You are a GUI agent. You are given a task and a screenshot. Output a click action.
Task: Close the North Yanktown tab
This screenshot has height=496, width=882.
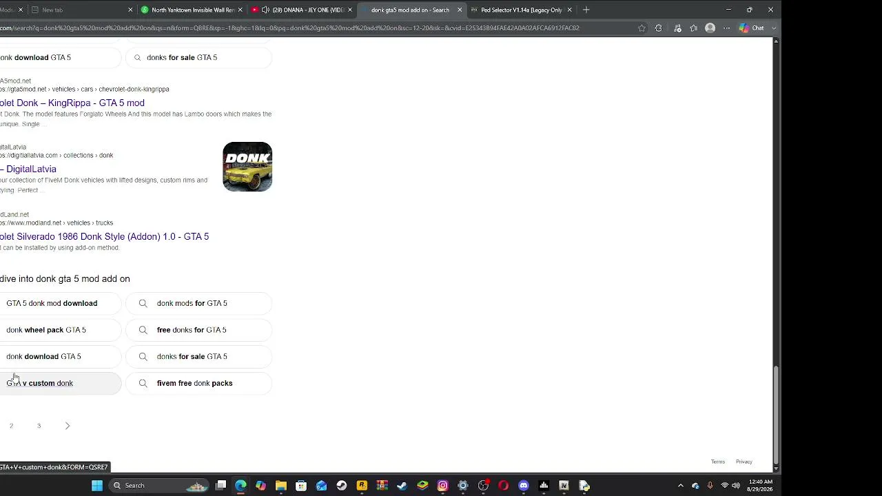coord(240,10)
